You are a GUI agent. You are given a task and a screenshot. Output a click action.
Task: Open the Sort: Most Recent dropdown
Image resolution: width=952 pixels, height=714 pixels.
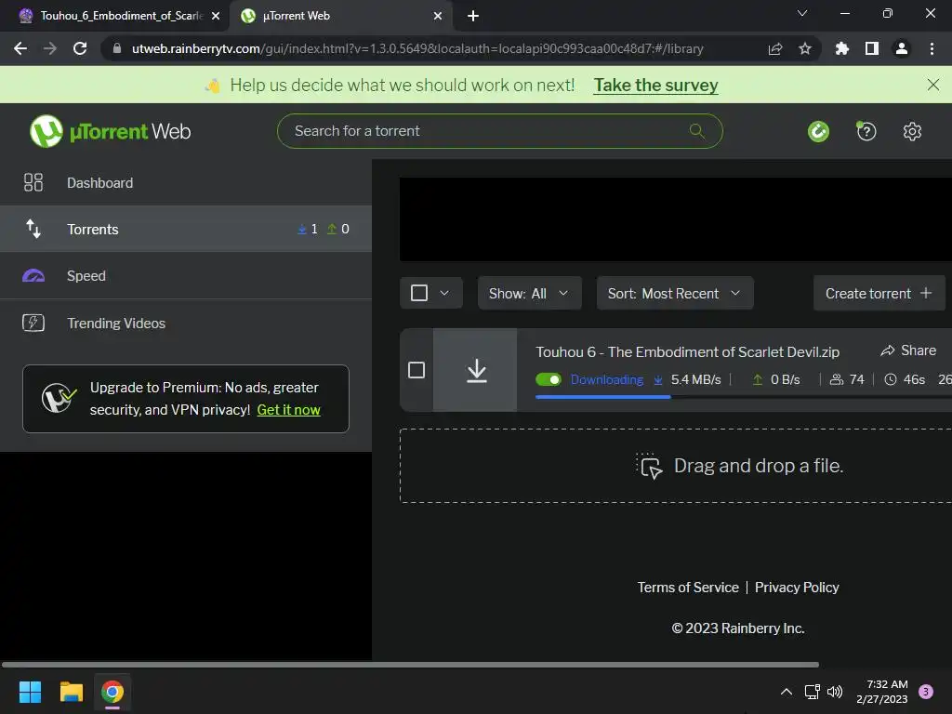(x=675, y=293)
